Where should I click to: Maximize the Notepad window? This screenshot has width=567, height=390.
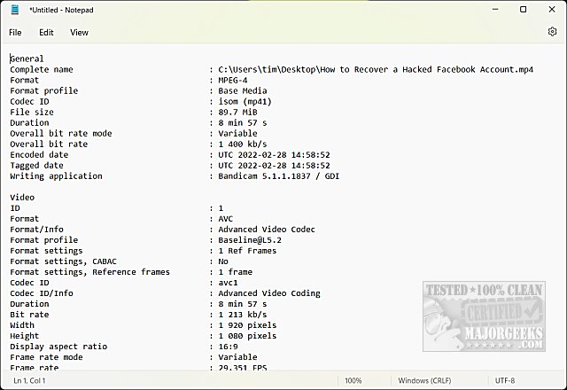pos(523,10)
